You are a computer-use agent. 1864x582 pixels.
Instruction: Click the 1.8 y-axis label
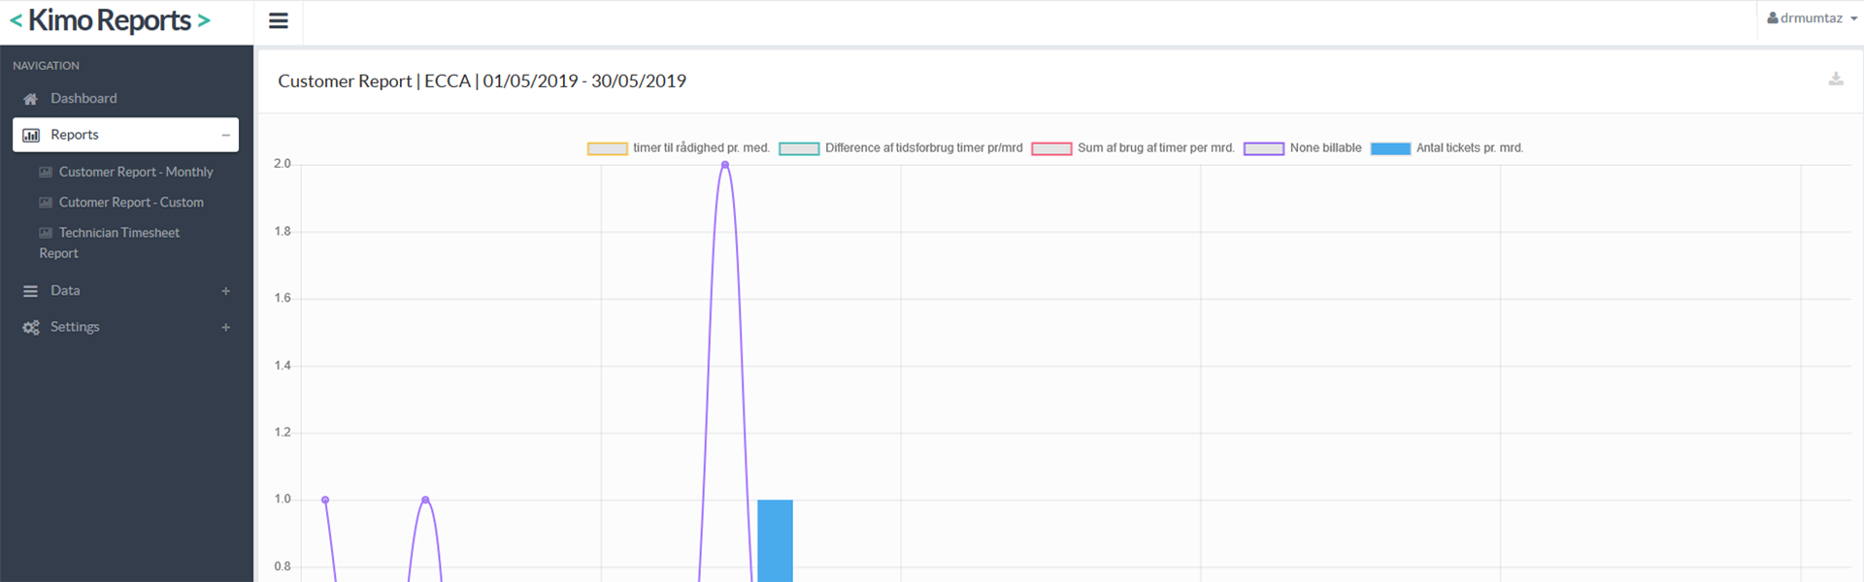283,231
